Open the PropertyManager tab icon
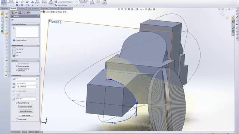Image resolution: width=239 pixels, height=134 pixels. coord(16,13)
